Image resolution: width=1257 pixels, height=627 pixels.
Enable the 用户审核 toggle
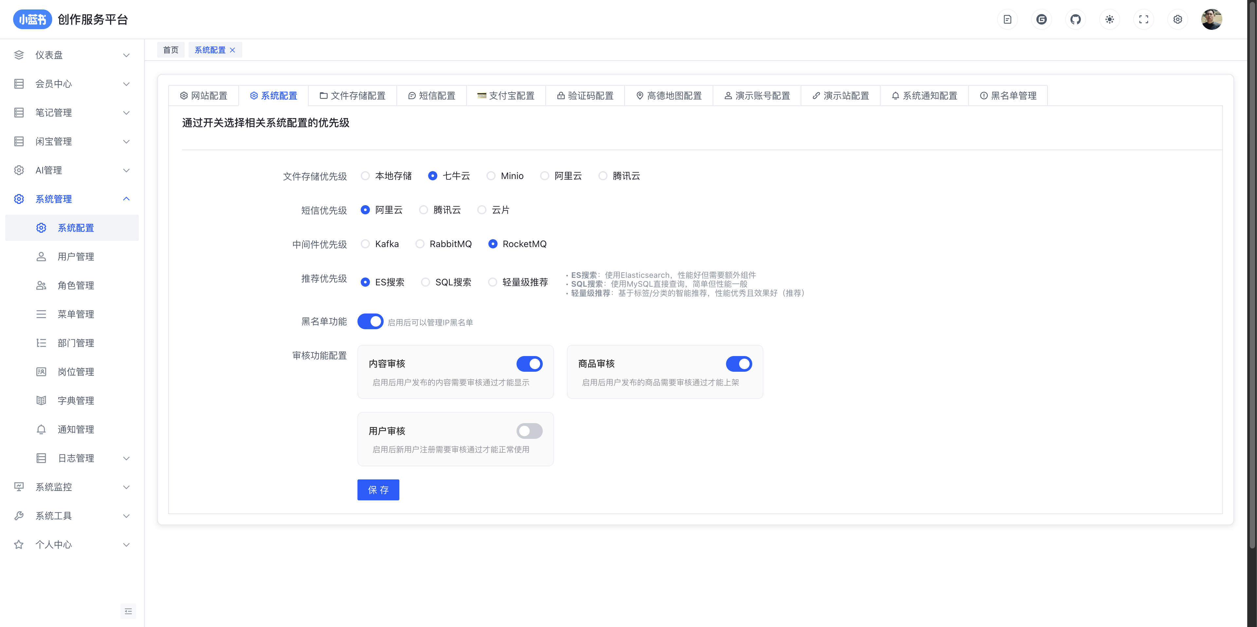pyautogui.click(x=529, y=431)
